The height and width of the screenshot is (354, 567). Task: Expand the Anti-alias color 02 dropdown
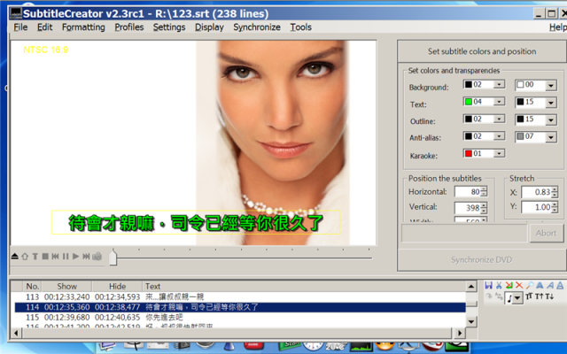coord(499,136)
